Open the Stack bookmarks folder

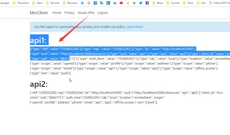click(x=37, y=3)
